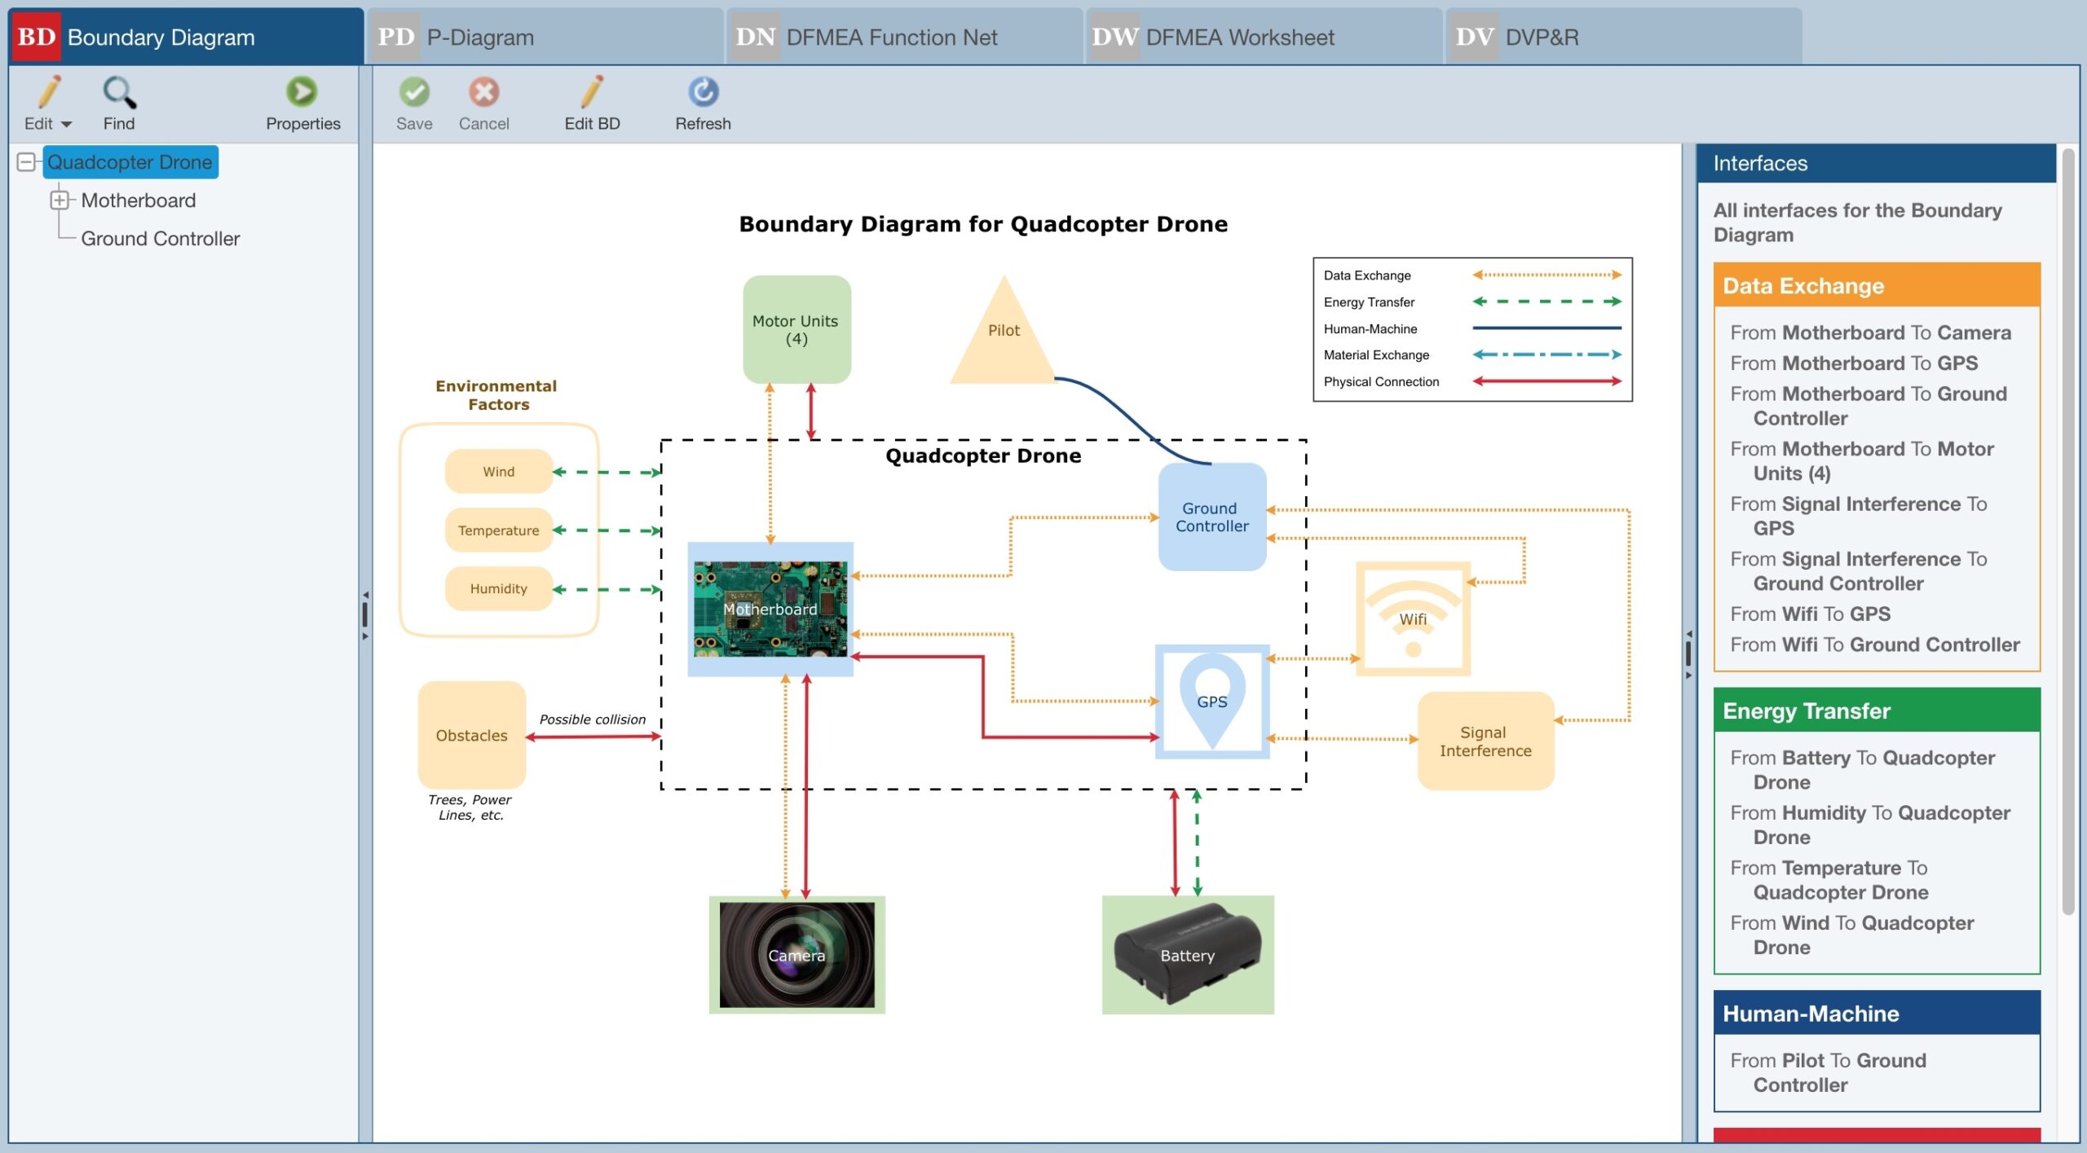This screenshot has height=1153, width=2087.
Task: Open the Properties panel icon
Action: click(x=302, y=92)
